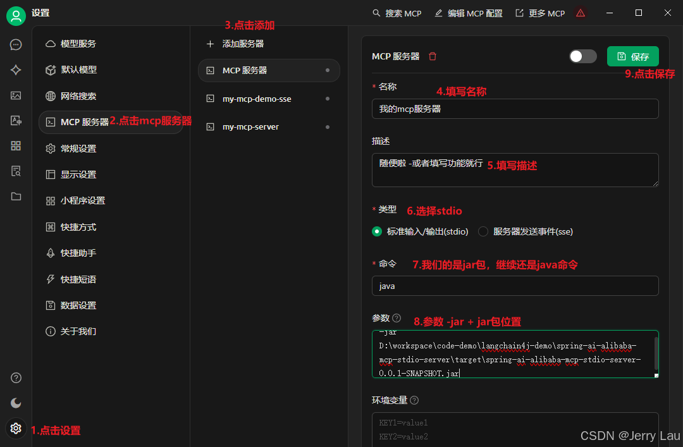Click the help icon beside 参数
Screen dimensions: 683x447
point(397,318)
